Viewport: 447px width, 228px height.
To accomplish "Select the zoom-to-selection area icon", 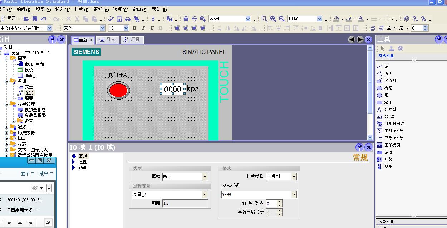I will [x=264, y=19].
